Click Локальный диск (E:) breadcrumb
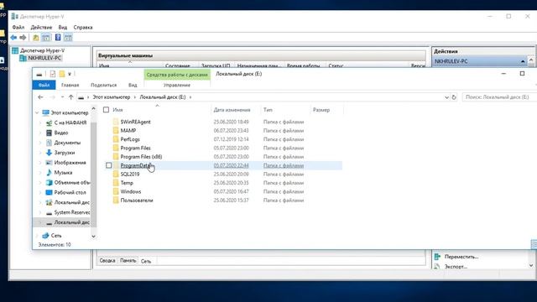 point(162,97)
